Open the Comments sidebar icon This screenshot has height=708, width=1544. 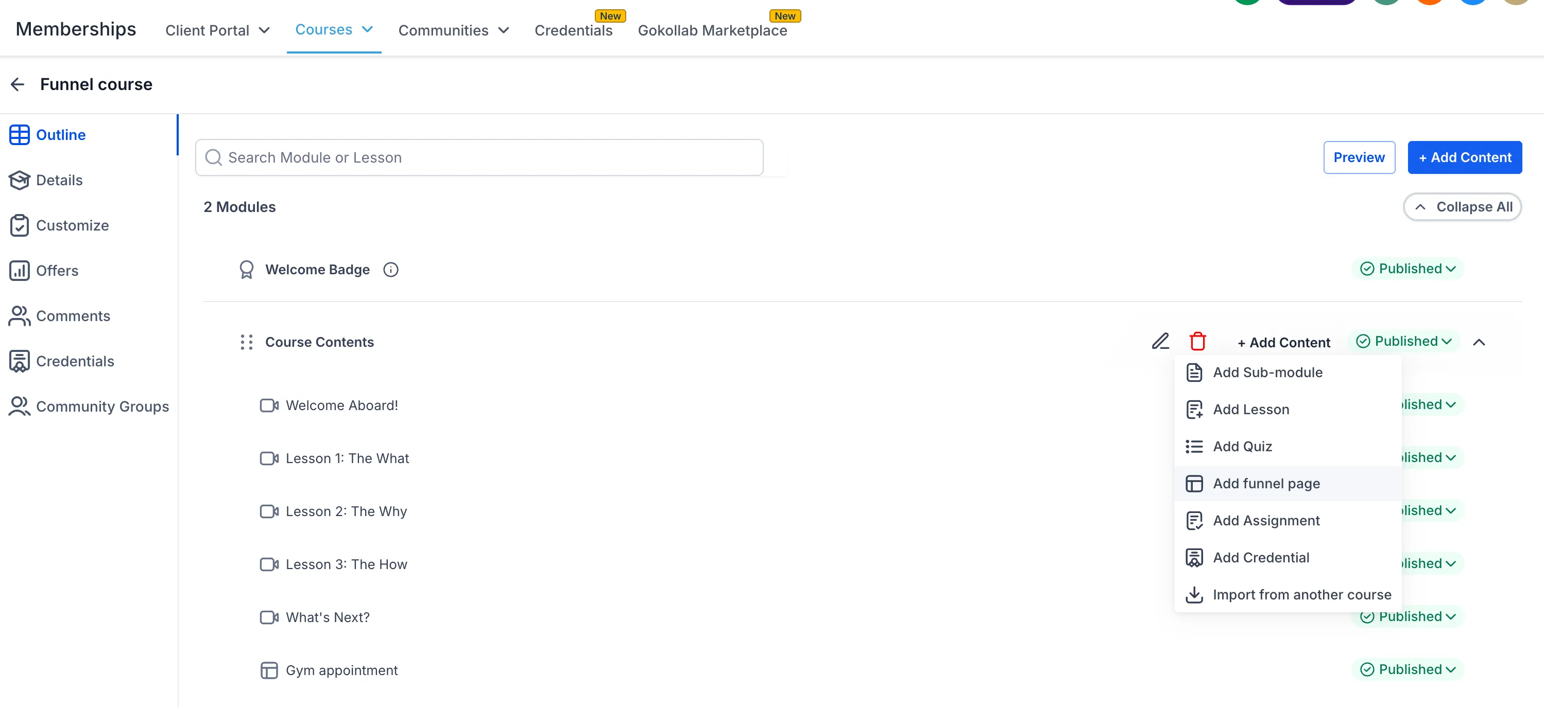(x=19, y=315)
